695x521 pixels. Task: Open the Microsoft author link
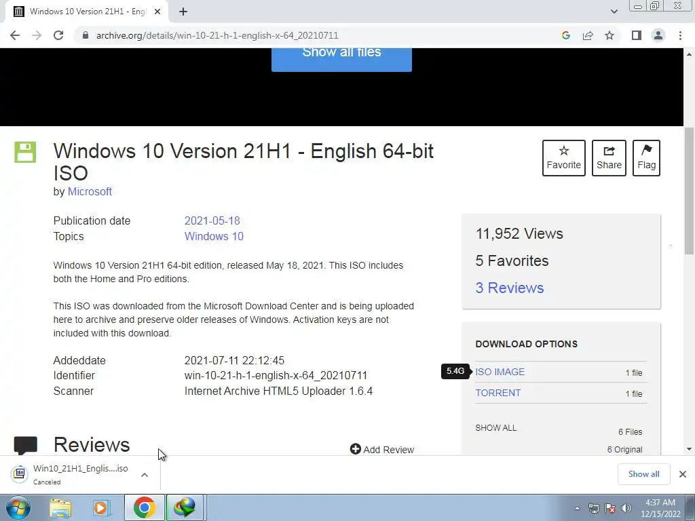(x=90, y=191)
